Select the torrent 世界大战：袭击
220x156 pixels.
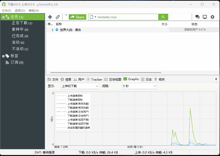coord(70,30)
